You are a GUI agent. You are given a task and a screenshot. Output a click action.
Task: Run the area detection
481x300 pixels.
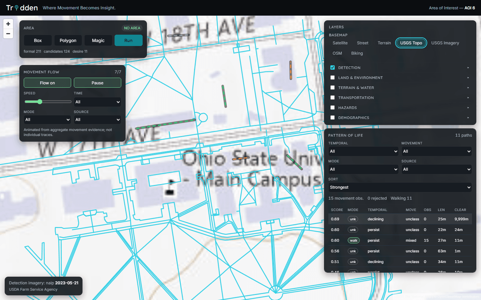[129, 40]
